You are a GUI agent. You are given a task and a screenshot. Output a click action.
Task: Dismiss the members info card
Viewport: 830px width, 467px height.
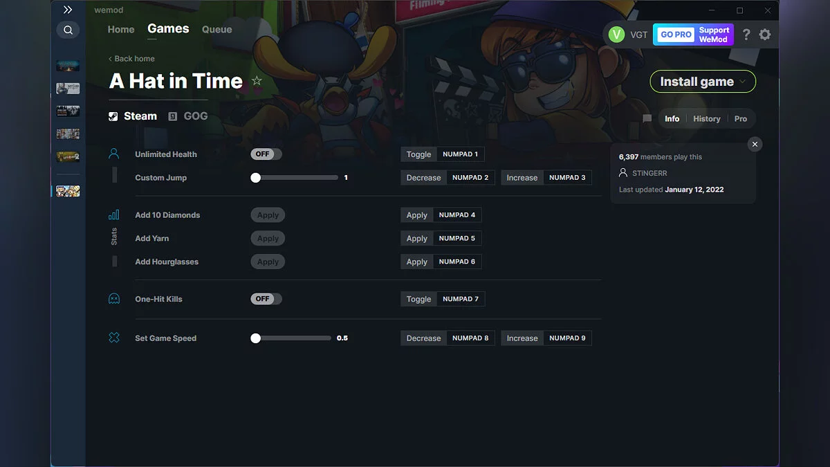click(x=755, y=144)
